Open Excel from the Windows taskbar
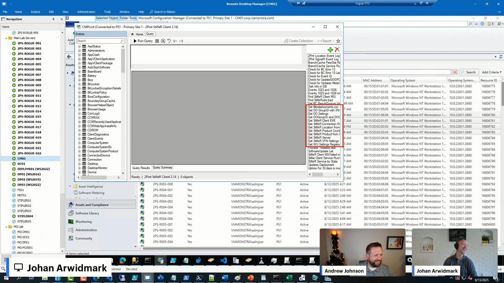 pos(289,278)
